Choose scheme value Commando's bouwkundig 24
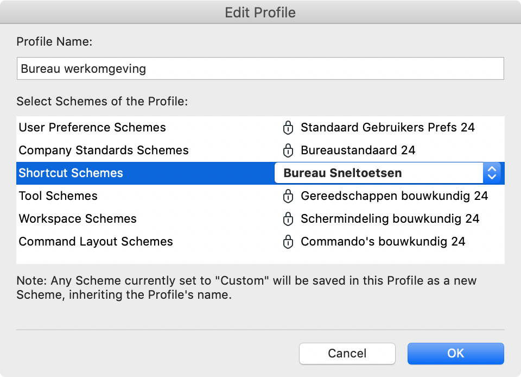 (383, 242)
